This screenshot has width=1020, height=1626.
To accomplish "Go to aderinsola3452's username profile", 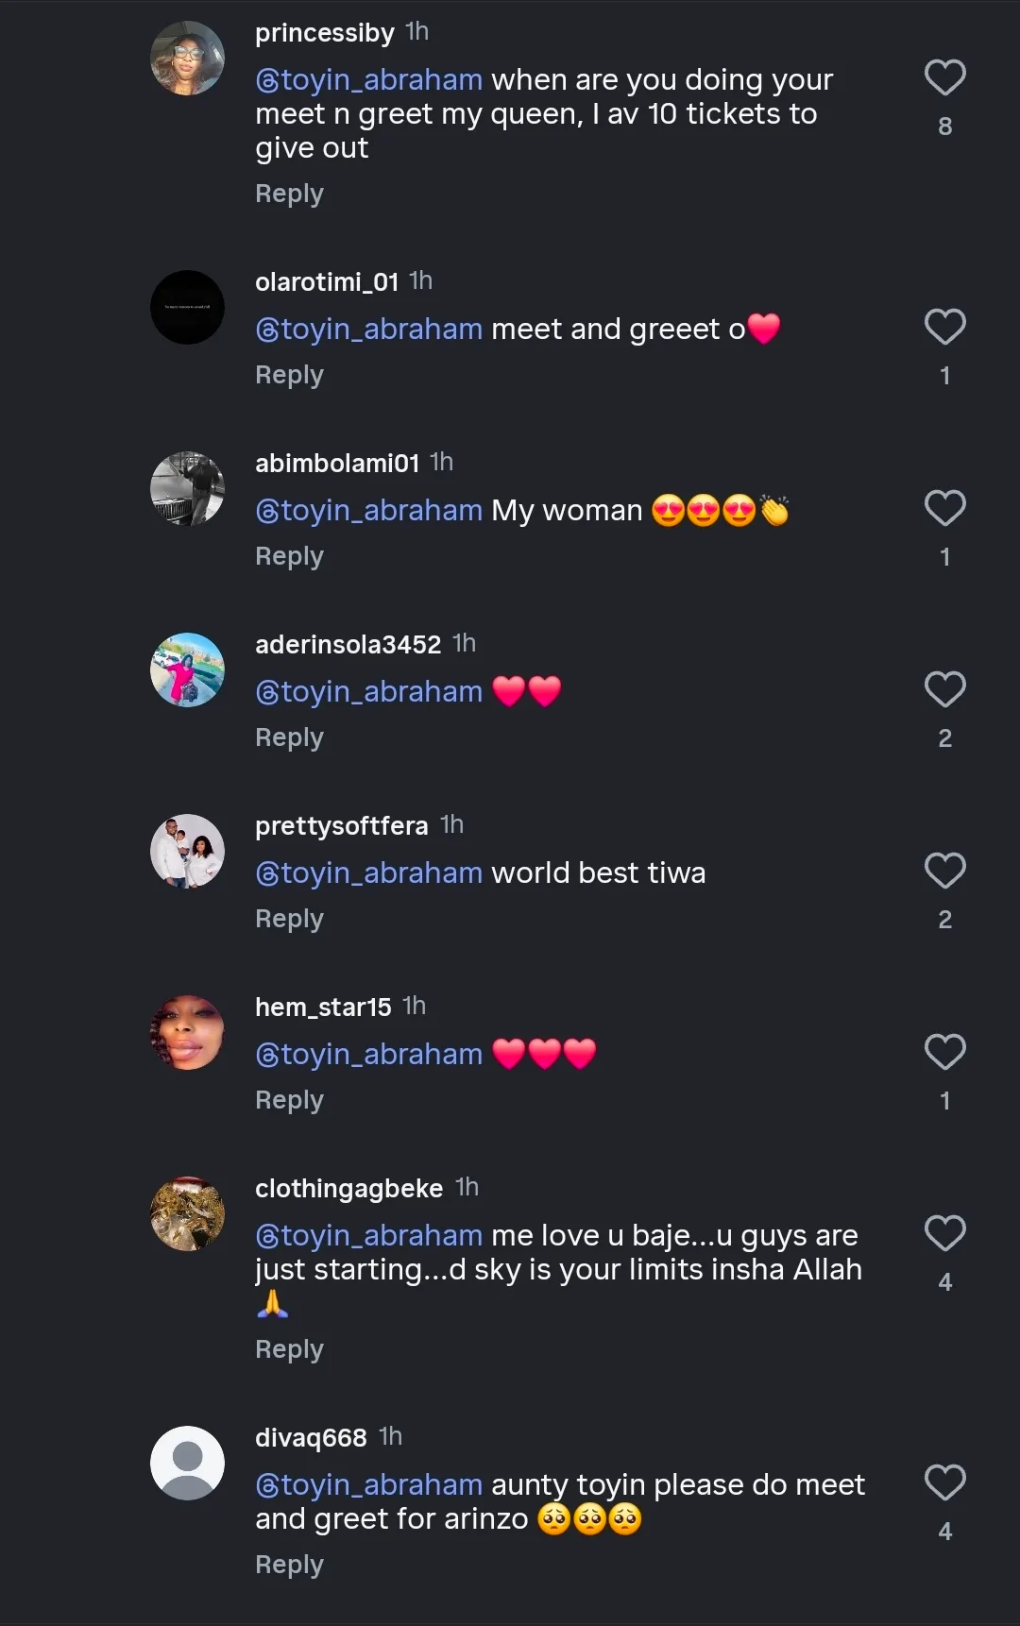I will pos(348,645).
